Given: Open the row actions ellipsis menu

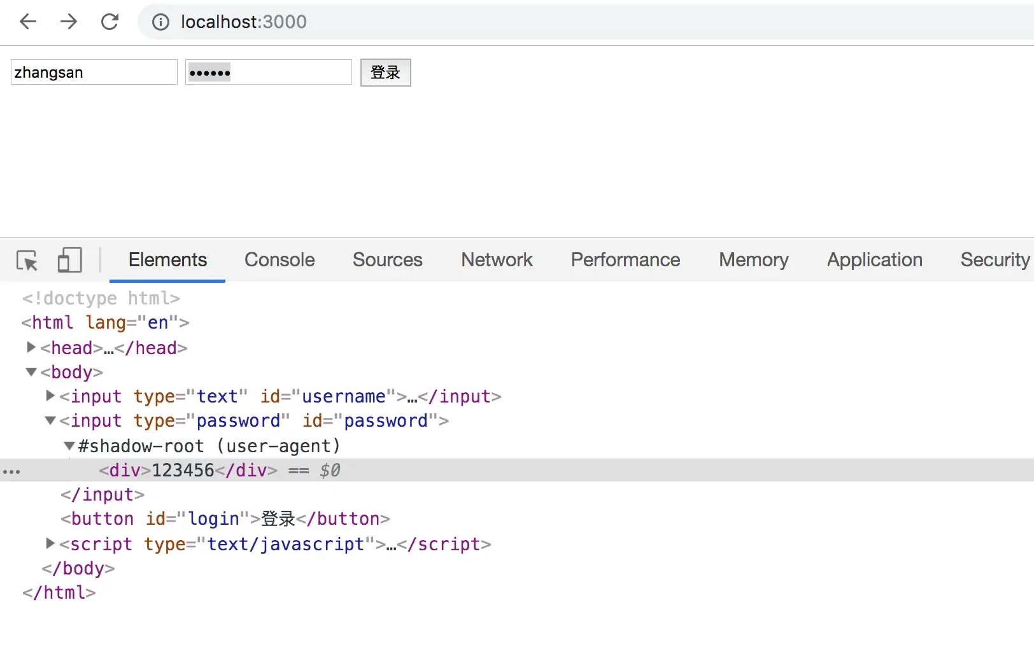Looking at the screenshot, I should pos(11,471).
